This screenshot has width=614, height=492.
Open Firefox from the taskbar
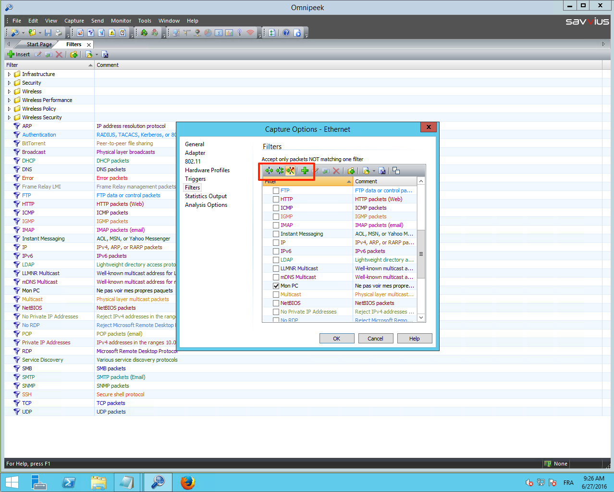point(187,482)
